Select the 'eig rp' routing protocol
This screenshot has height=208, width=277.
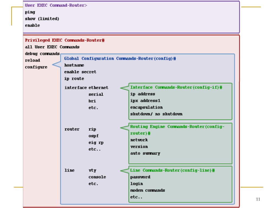click(x=96, y=143)
